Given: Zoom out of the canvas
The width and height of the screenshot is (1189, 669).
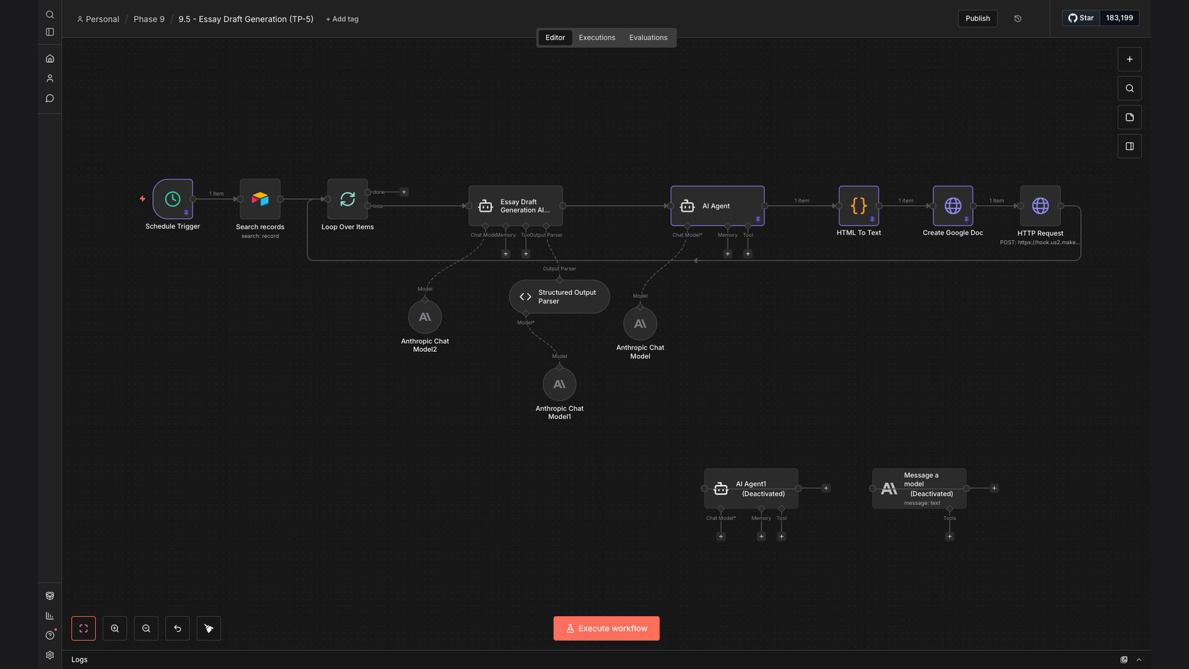Looking at the screenshot, I should click(146, 628).
